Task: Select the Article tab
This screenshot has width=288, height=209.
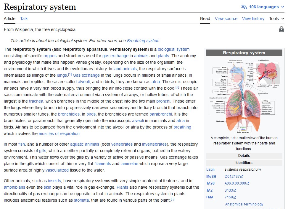Action: (9, 19)
